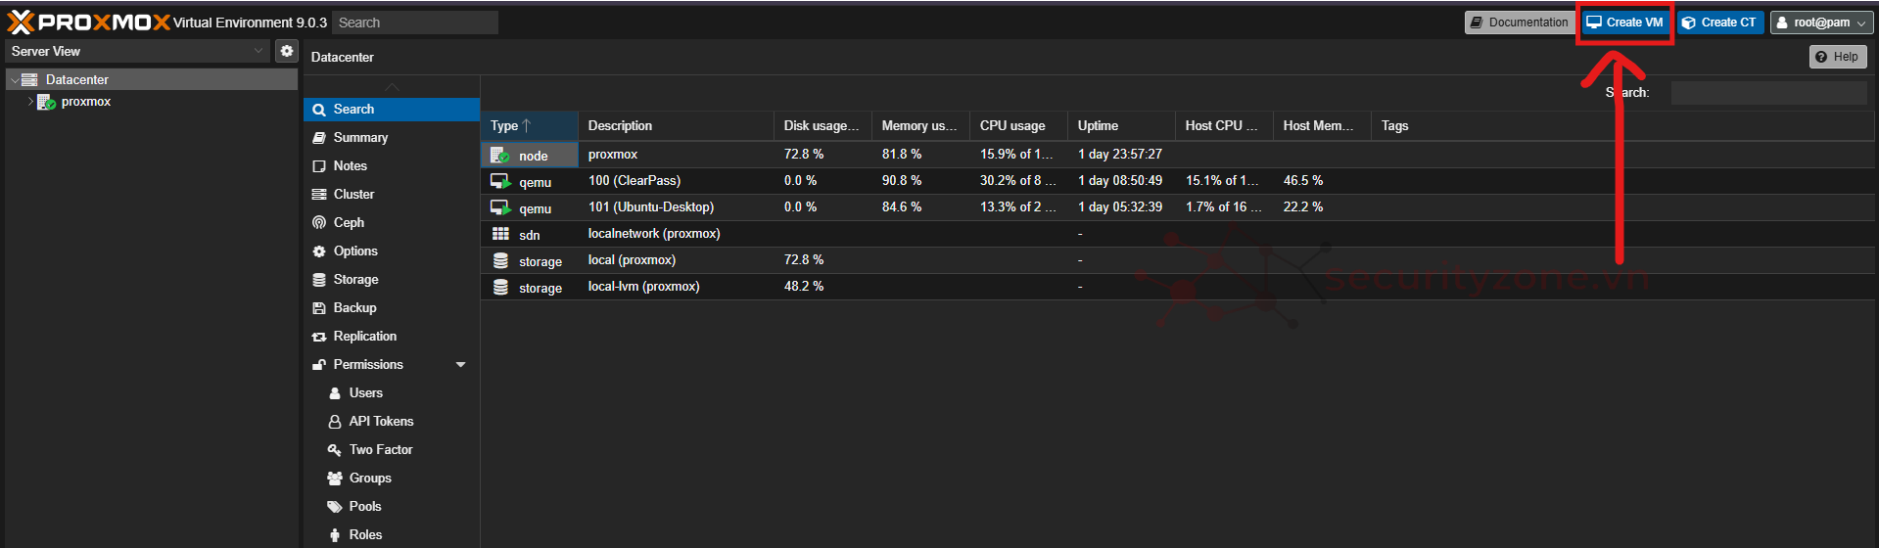Click the Create CT button
This screenshot has width=1879, height=548.
pos(1720,23)
